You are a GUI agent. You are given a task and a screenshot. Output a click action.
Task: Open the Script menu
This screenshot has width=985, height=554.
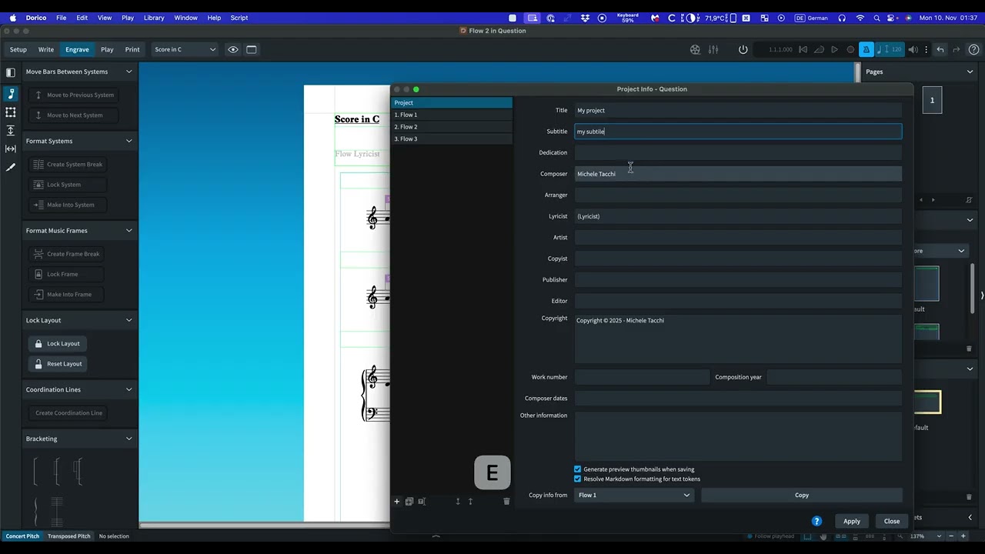[239, 18]
